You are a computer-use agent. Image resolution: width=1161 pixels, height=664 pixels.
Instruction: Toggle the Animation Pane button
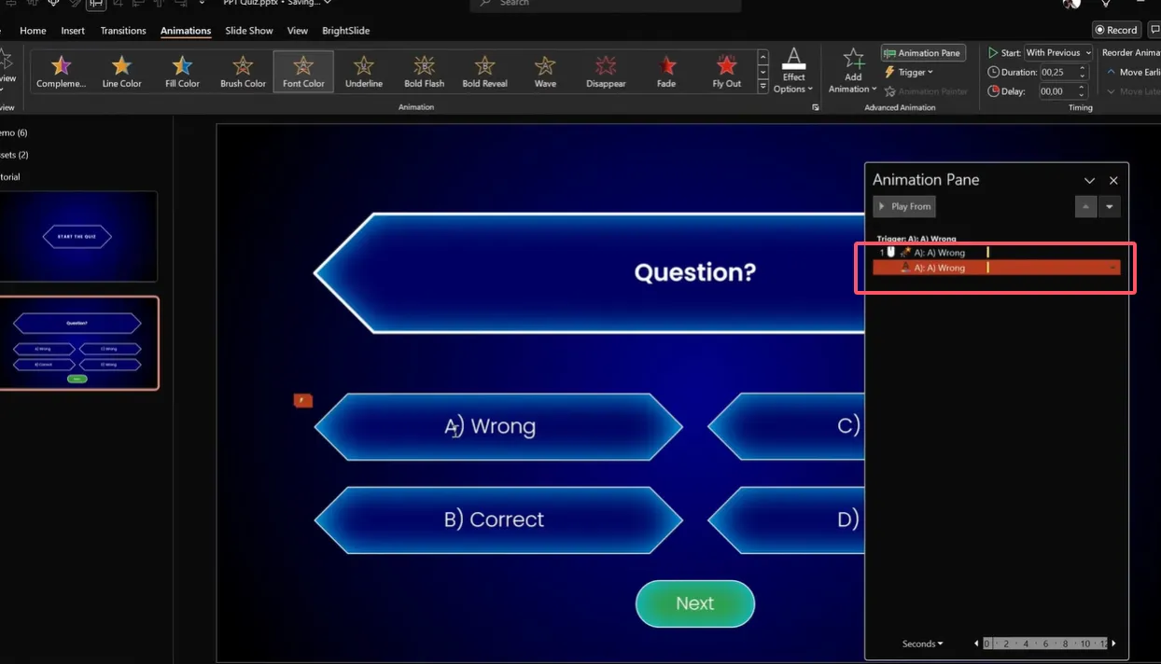923,53
